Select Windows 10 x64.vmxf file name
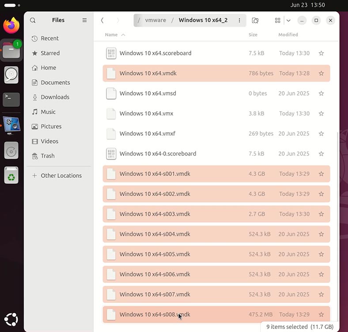 click(x=148, y=134)
